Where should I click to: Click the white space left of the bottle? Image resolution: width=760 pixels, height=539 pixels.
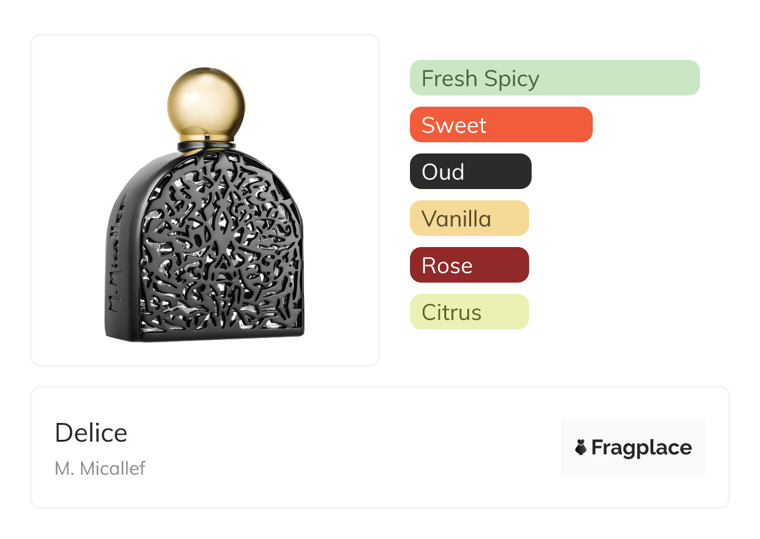tap(66, 200)
